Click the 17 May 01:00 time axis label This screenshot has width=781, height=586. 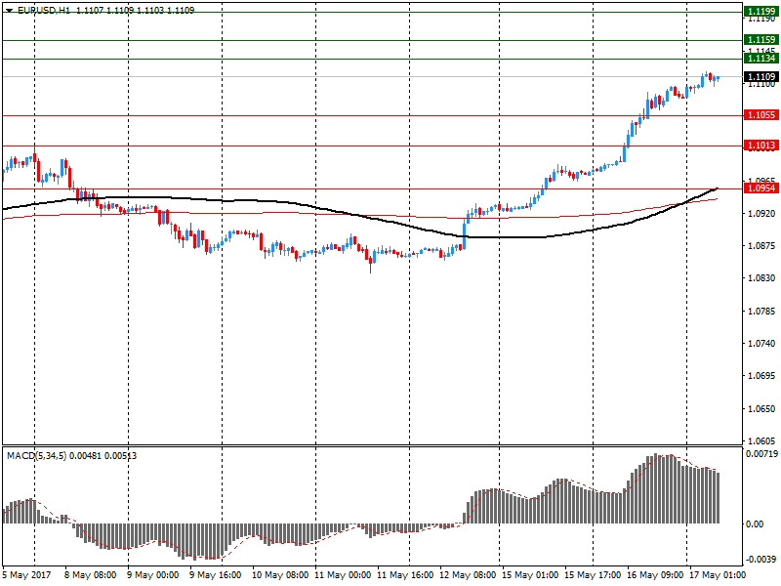[718, 575]
